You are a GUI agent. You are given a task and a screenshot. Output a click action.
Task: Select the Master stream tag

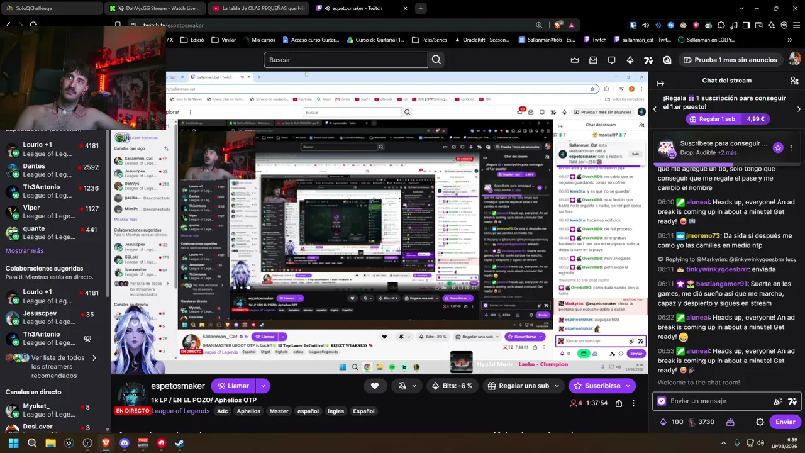pyautogui.click(x=279, y=411)
